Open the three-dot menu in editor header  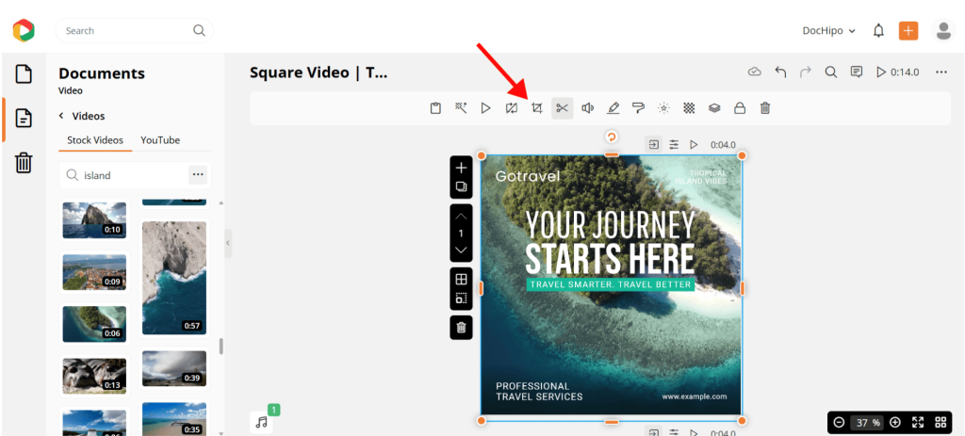click(941, 72)
